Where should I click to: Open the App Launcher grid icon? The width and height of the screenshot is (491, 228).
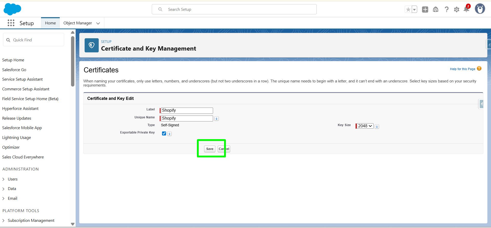pyautogui.click(x=11, y=23)
